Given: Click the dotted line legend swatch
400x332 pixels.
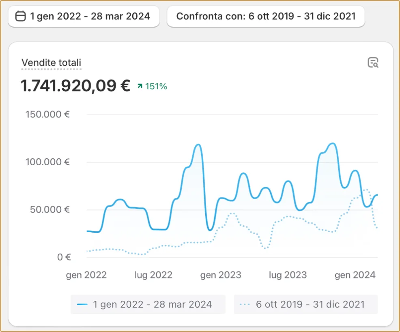Looking at the screenshot, I should (245, 304).
